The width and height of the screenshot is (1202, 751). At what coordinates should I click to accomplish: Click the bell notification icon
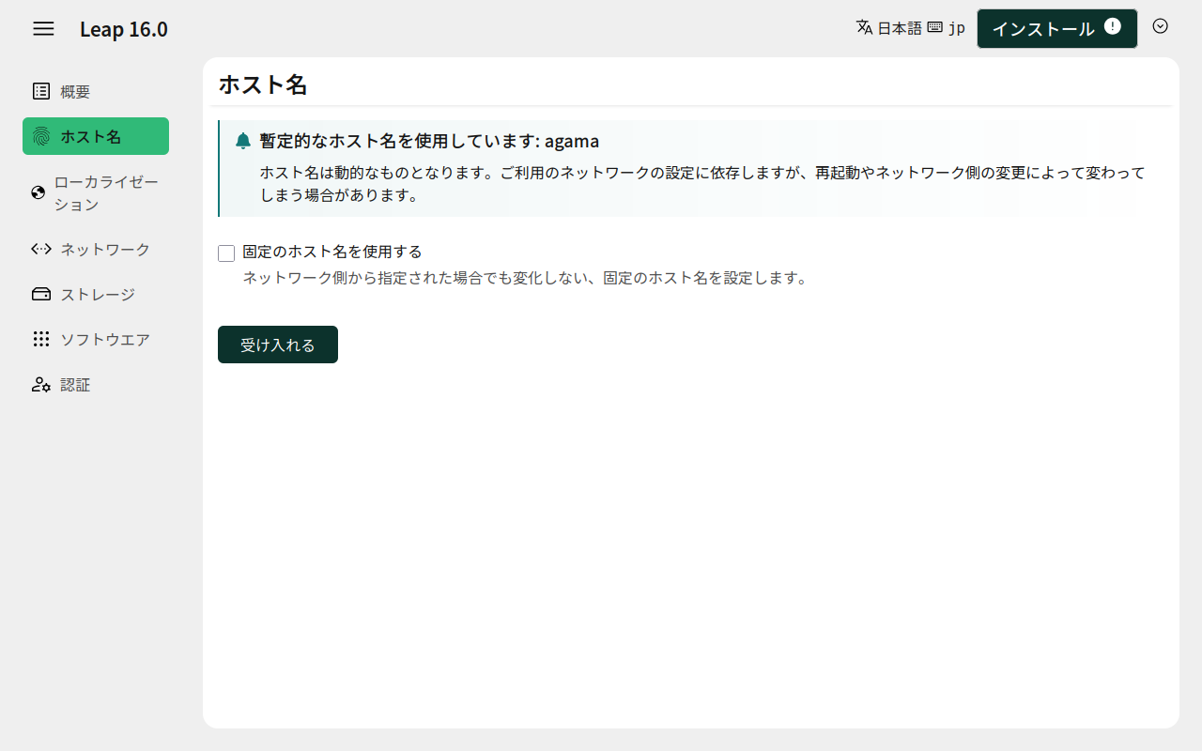[243, 141]
